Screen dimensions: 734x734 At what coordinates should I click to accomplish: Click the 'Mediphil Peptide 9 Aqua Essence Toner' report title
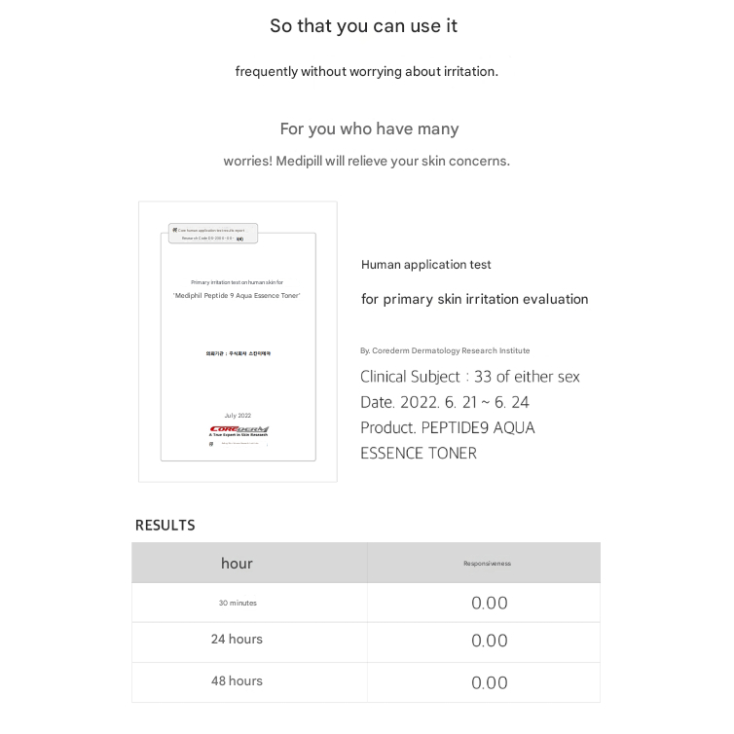tap(238, 295)
